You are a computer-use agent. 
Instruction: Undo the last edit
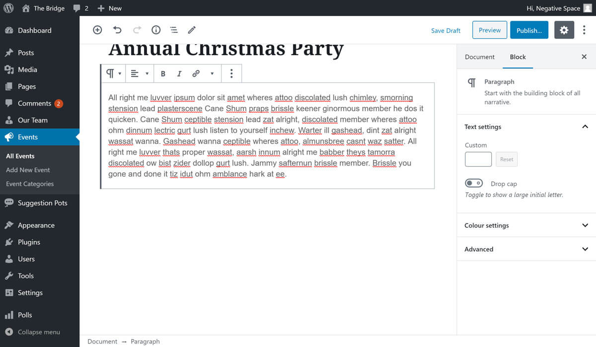[x=117, y=30]
